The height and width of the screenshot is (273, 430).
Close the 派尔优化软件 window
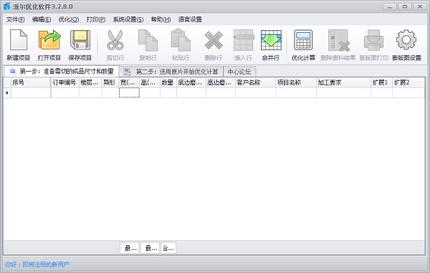(x=420, y=6)
